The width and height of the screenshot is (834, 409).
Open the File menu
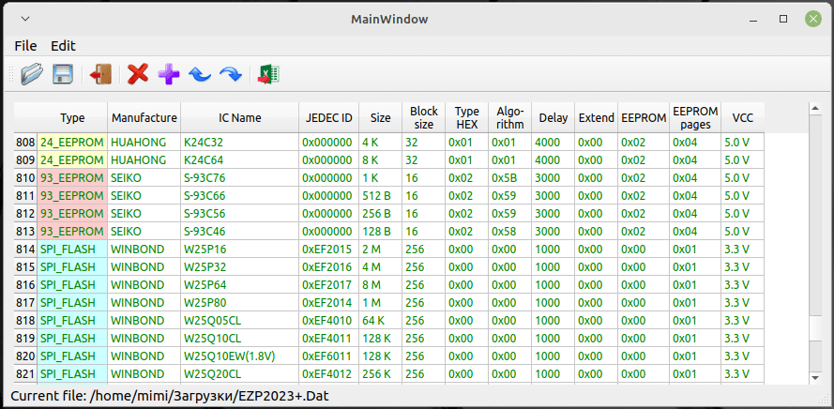[x=25, y=45]
